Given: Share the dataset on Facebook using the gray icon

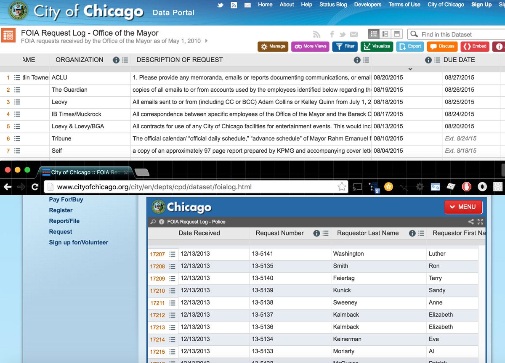Looking at the screenshot, I should pyautogui.click(x=332, y=34).
